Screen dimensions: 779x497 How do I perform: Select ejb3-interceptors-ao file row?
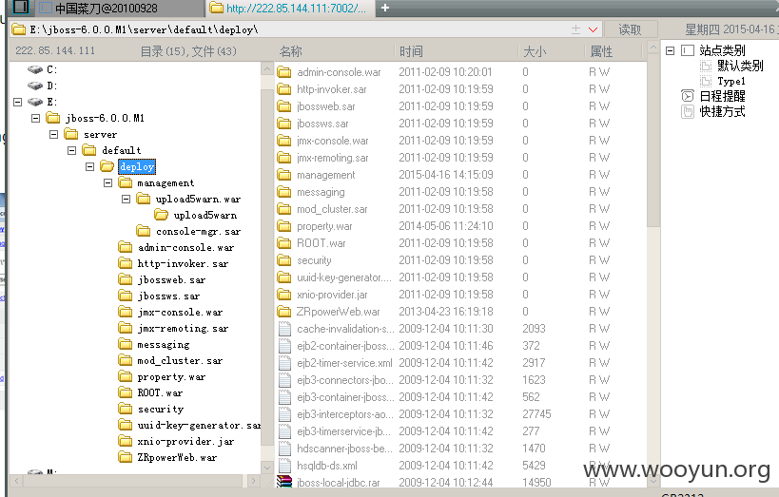point(461,414)
